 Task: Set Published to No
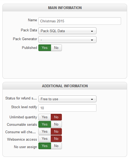pos(56,48)
